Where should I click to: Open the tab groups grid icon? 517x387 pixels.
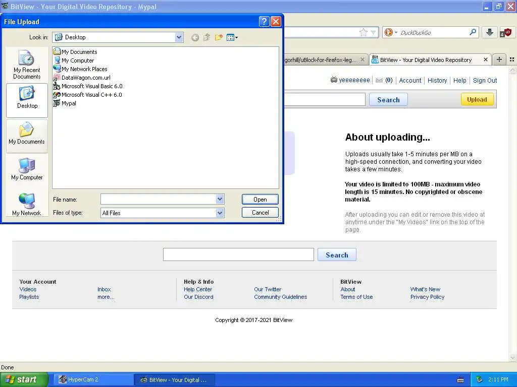(x=512, y=59)
